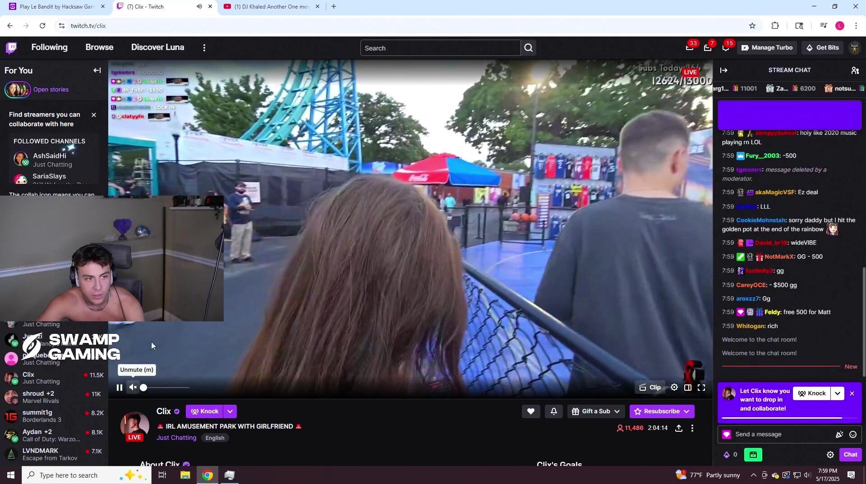Image resolution: width=866 pixels, height=484 pixels.
Task: Open whispers icon with 15 badge
Action: pos(726,47)
